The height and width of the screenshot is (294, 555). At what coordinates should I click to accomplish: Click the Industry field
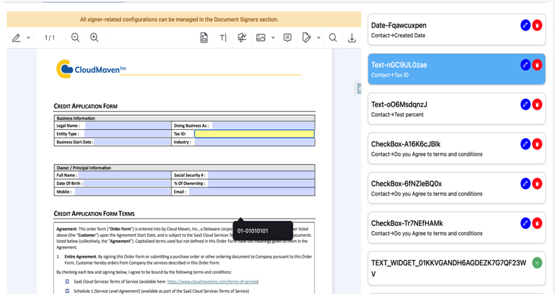254,142
